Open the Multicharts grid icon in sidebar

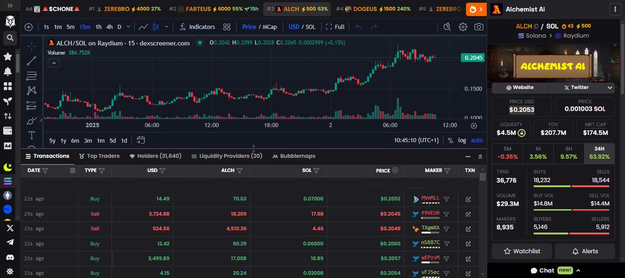(x=8, y=86)
